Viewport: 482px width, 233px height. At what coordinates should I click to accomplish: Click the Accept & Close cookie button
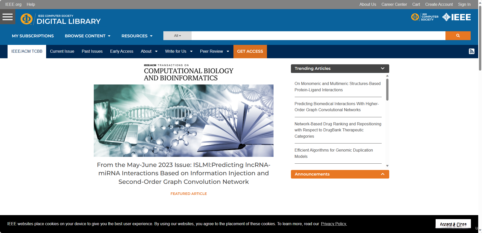(x=453, y=224)
